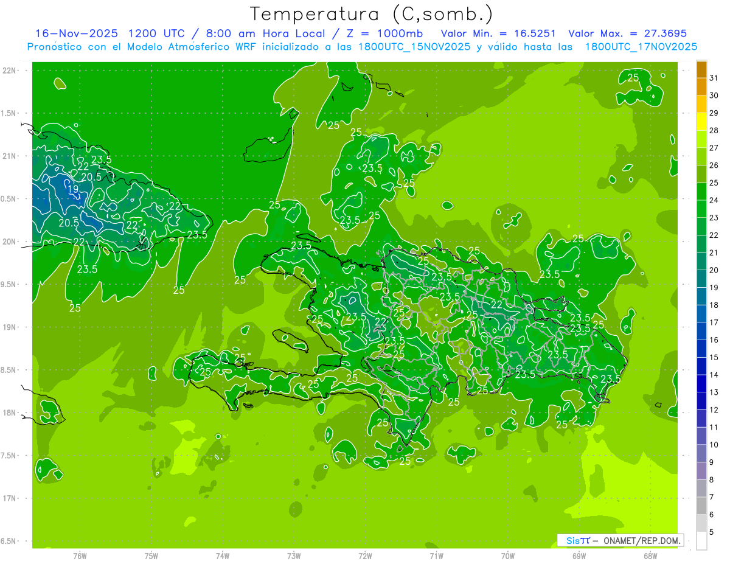Pick the teal colorbar swatch between 19 and 20
Image resolution: width=730 pixels, height=564 pixels.
coord(701,279)
